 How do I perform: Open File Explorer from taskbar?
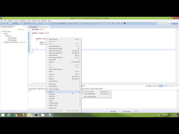point(29,115)
